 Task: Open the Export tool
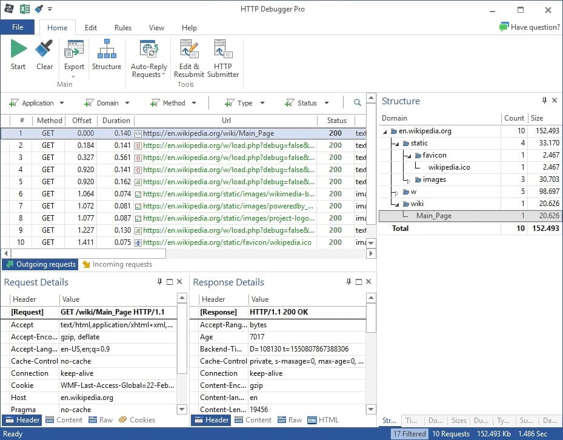point(74,58)
